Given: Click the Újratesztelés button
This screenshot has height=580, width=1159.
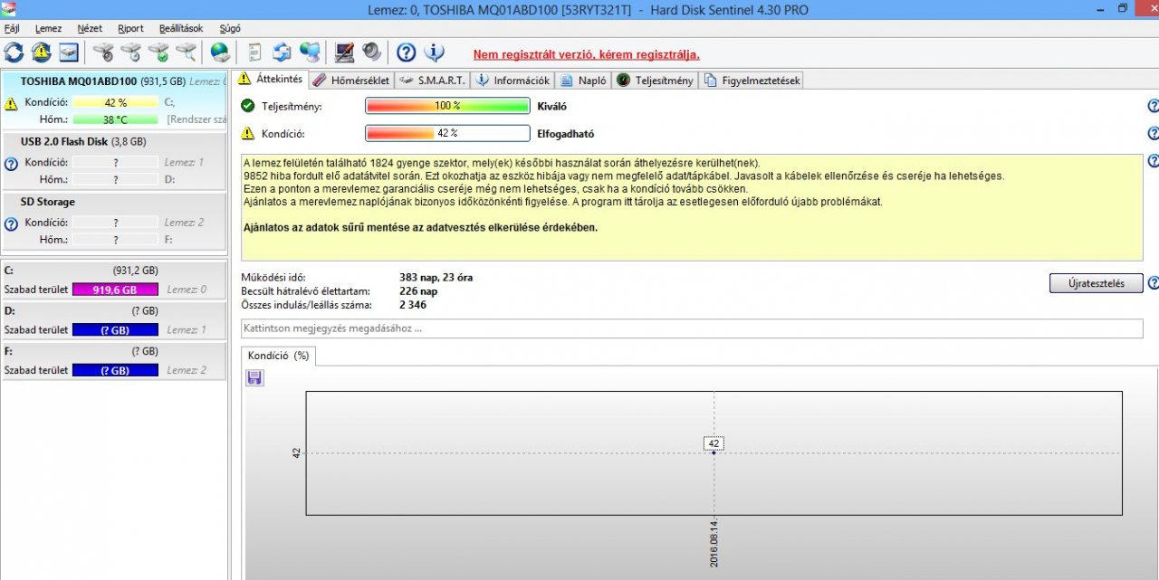Looking at the screenshot, I should [1097, 283].
